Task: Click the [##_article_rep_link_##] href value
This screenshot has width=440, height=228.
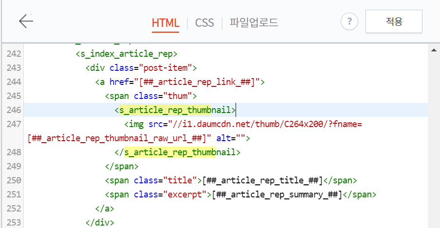Action: [197, 82]
